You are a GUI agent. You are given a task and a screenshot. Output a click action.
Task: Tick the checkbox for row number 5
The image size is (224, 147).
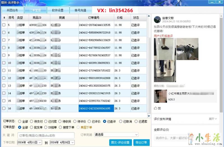coord(4,25)
